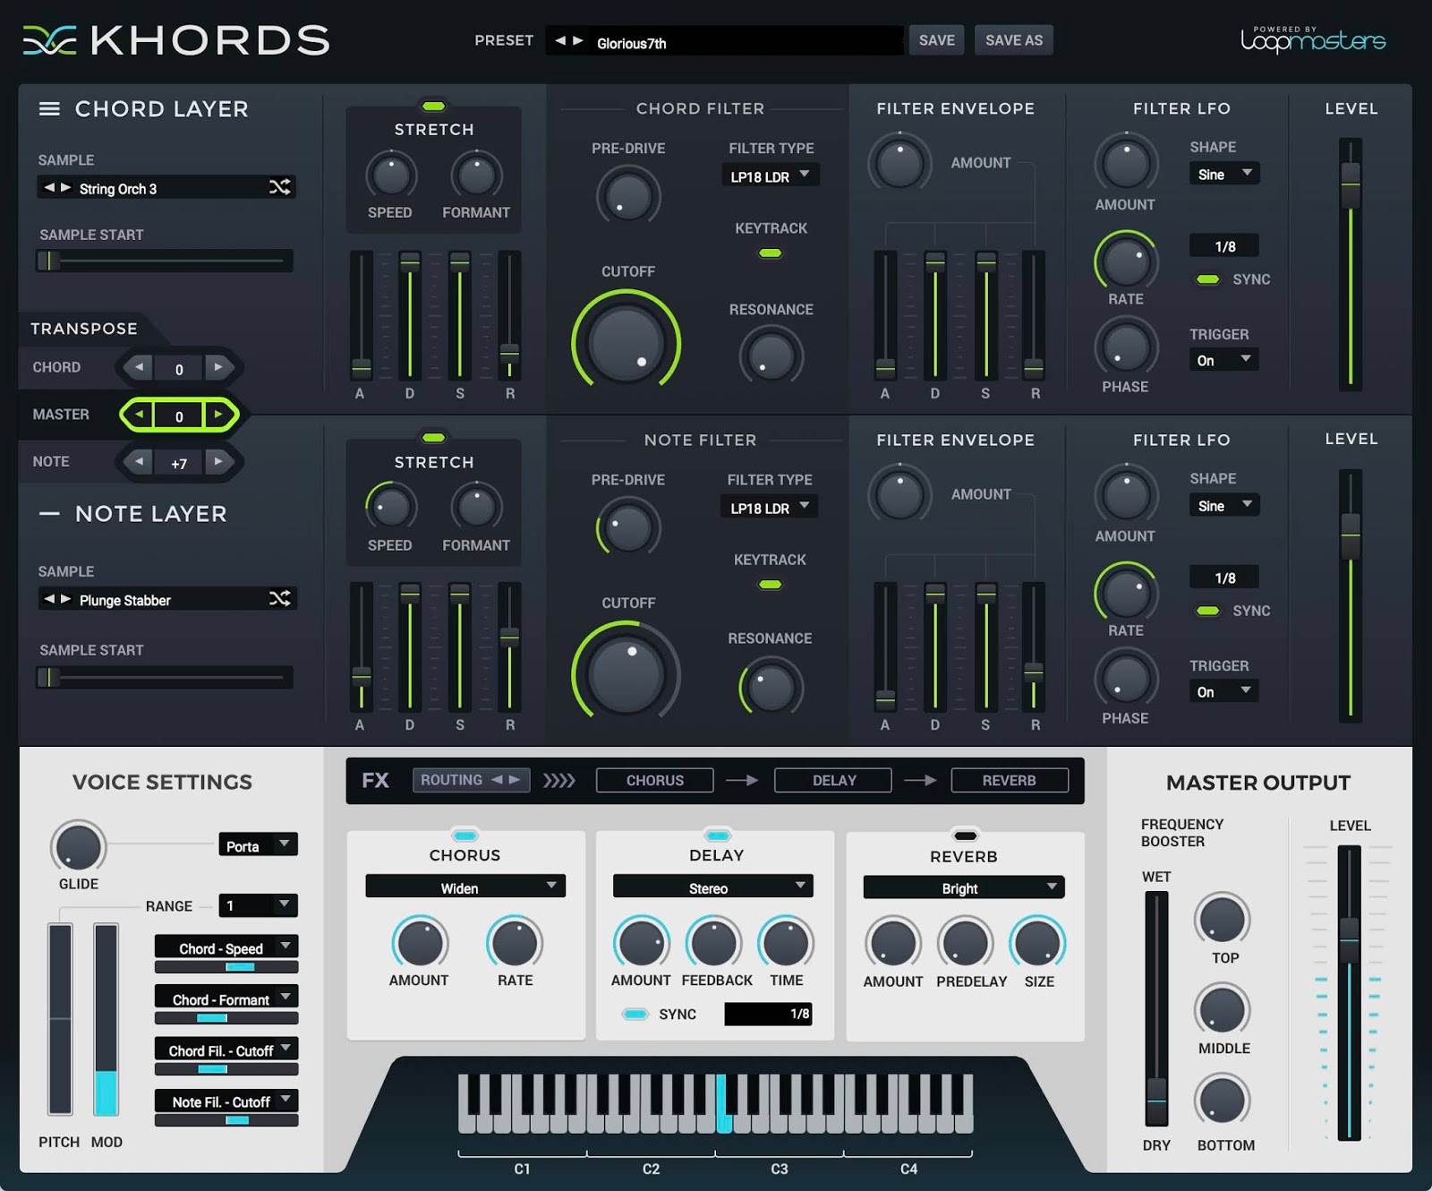Viewport: 1432px width, 1191px height.
Task: Click the Frequency Booster Bottom knob
Action: point(1222,1101)
